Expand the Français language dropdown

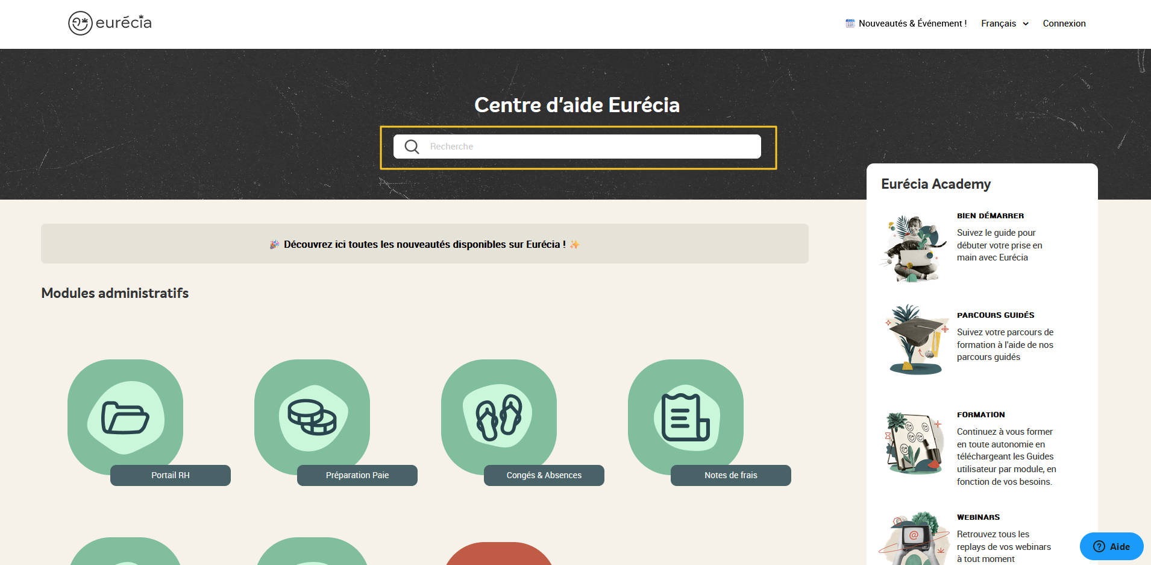coord(1005,24)
